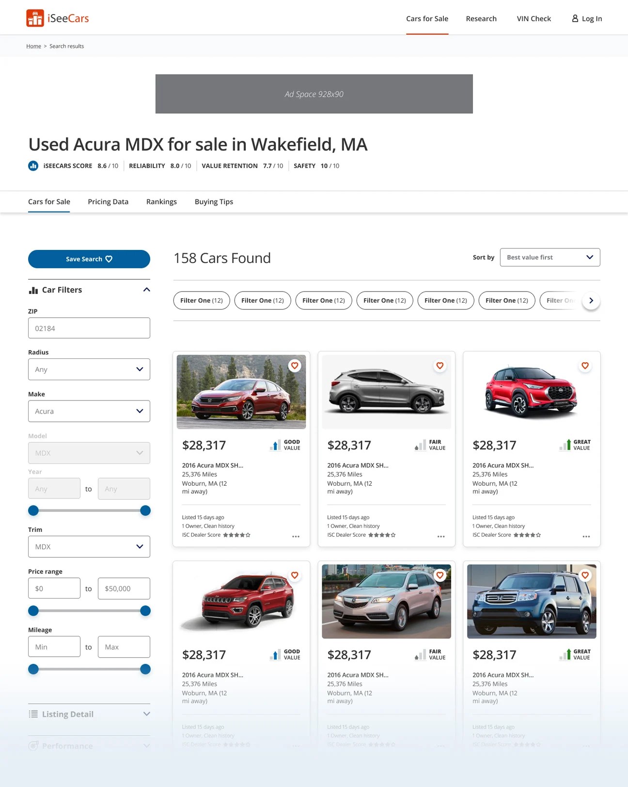Follow the Home breadcrumb link
Viewport: 628px width, 787px height.
pos(33,46)
